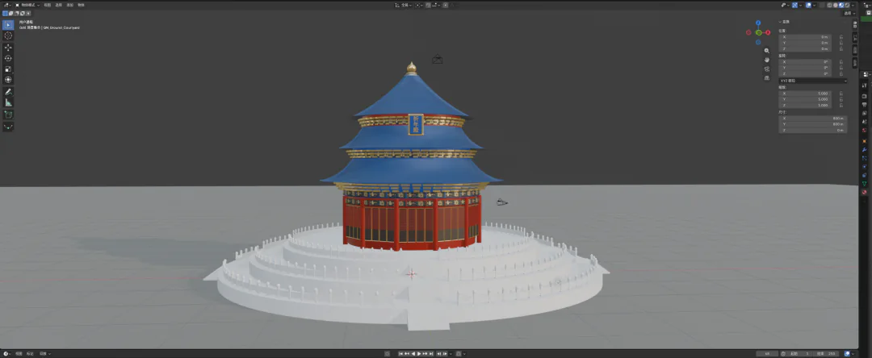
Task: Open Modifiers wrench properties icon
Action: coord(864,149)
